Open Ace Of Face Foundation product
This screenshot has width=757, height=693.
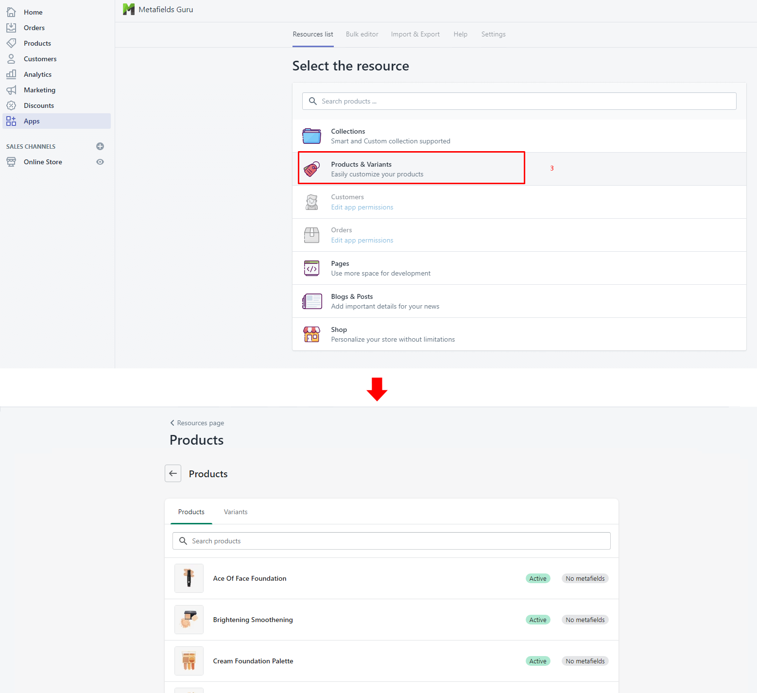(x=250, y=578)
